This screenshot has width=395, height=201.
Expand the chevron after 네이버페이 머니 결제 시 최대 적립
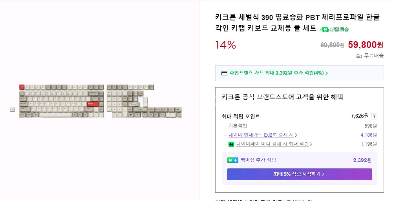click(x=311, y=144)
